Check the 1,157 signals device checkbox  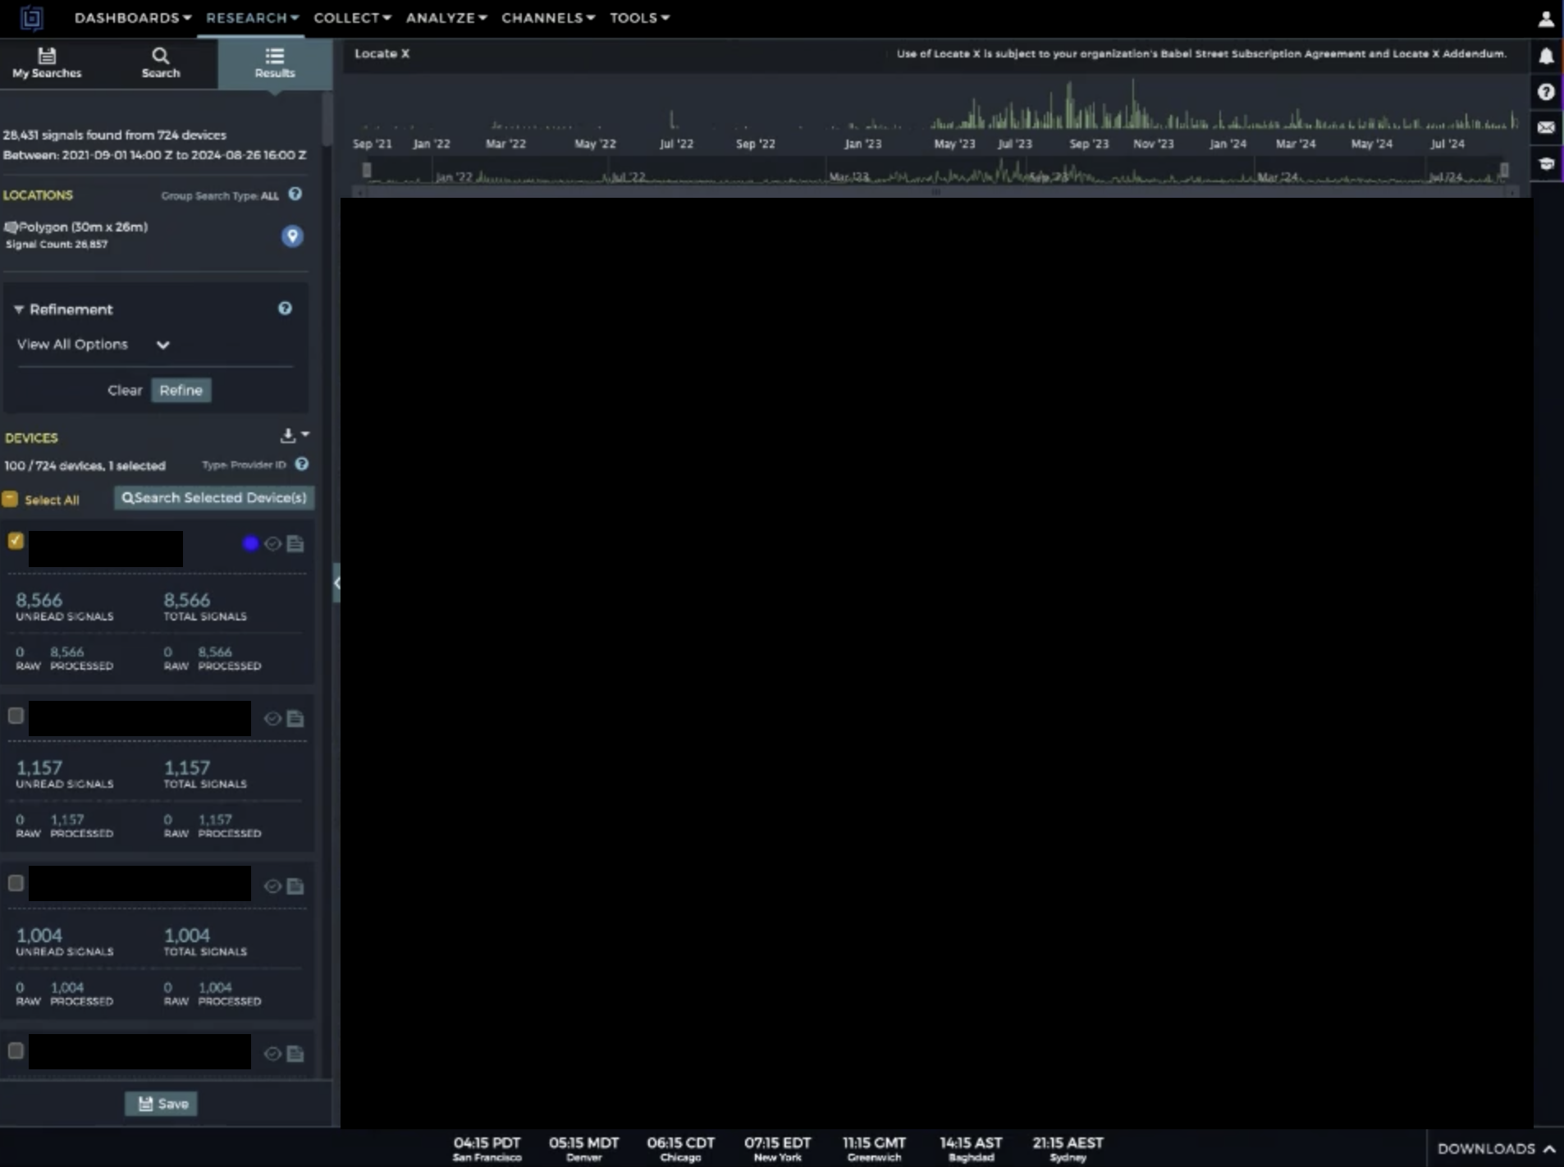pos(16,716)
